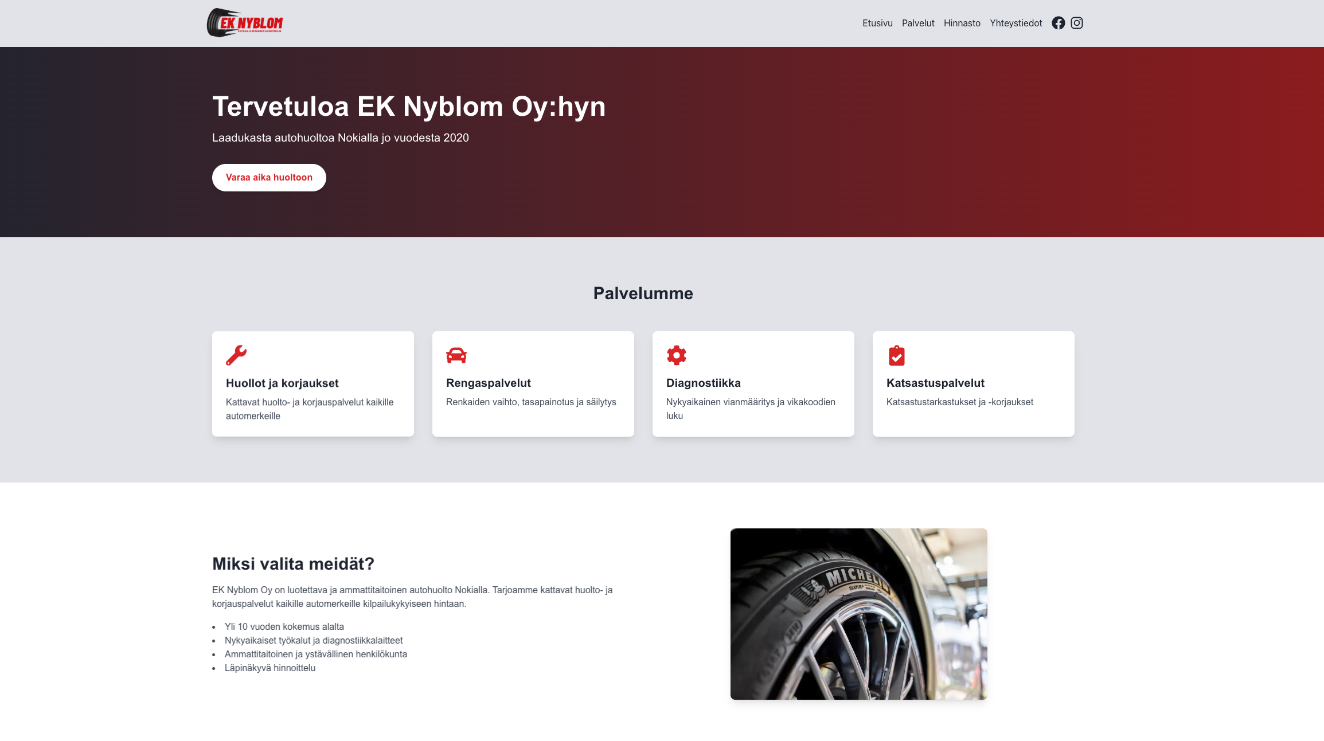Viewport: 1324px width, 741px height.
Task: Click the Diagnostiikka card title
Action: (x=703, y=383)
